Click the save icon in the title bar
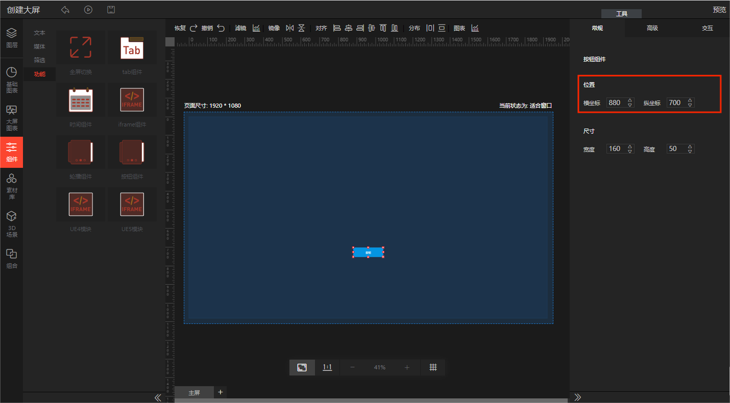 [111, 10]
